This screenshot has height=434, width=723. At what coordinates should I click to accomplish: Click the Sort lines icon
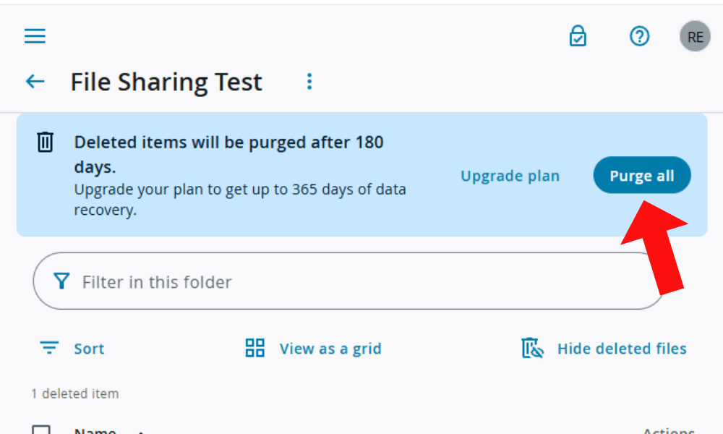[x=49, y=348]
